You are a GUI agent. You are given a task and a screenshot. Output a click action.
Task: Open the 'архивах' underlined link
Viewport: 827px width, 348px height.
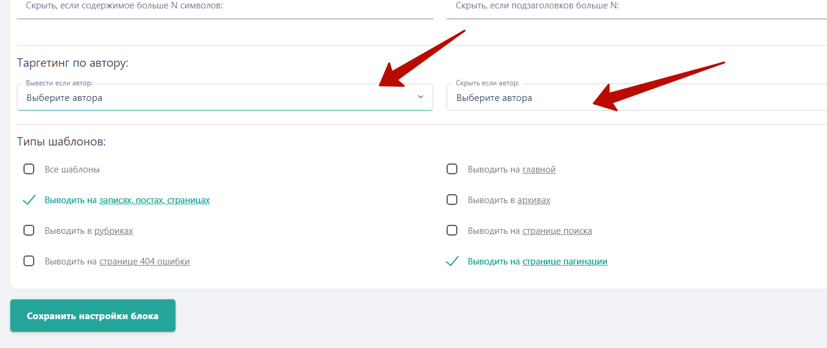(534, 200)
